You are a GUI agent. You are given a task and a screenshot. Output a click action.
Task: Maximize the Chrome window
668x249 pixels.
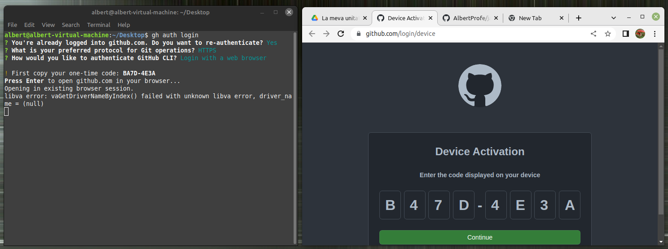point(642,17)
